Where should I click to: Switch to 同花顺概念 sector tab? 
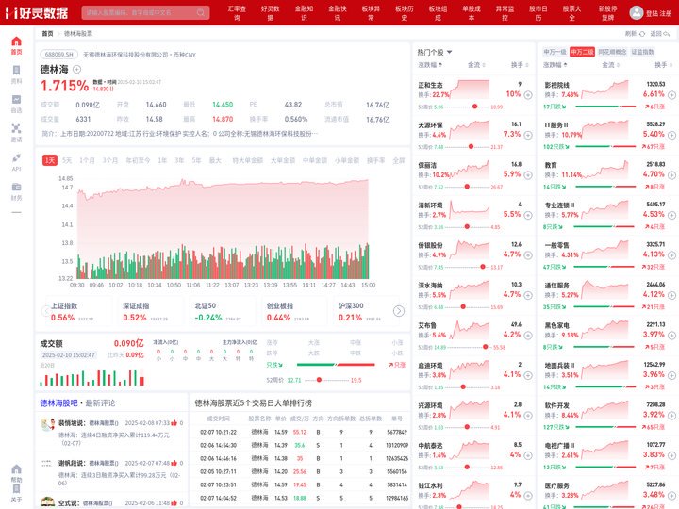pyautogui.click(x=612, y=52)
